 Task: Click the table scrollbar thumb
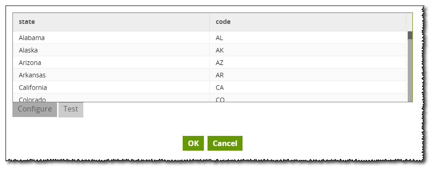[410, 35]
